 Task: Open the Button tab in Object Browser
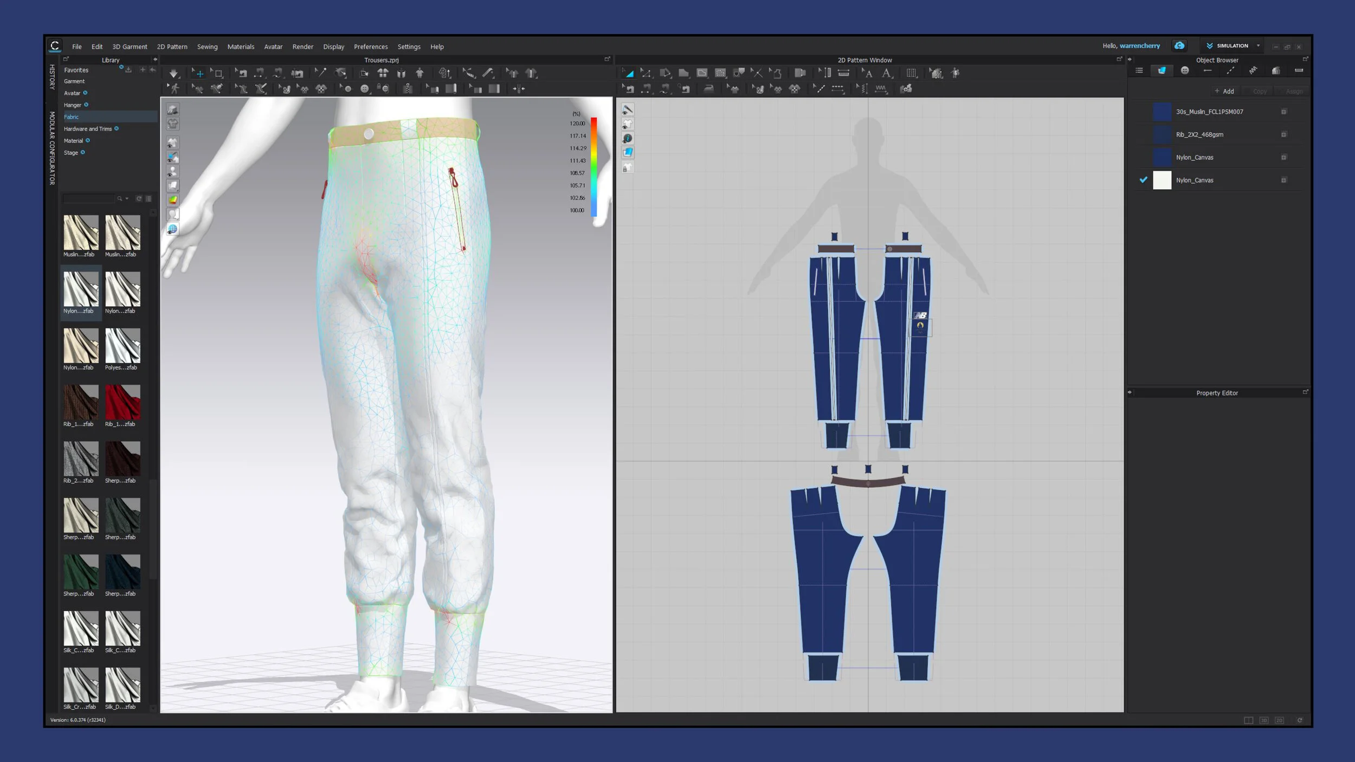pyautogui.click(x=1185, y=70)
